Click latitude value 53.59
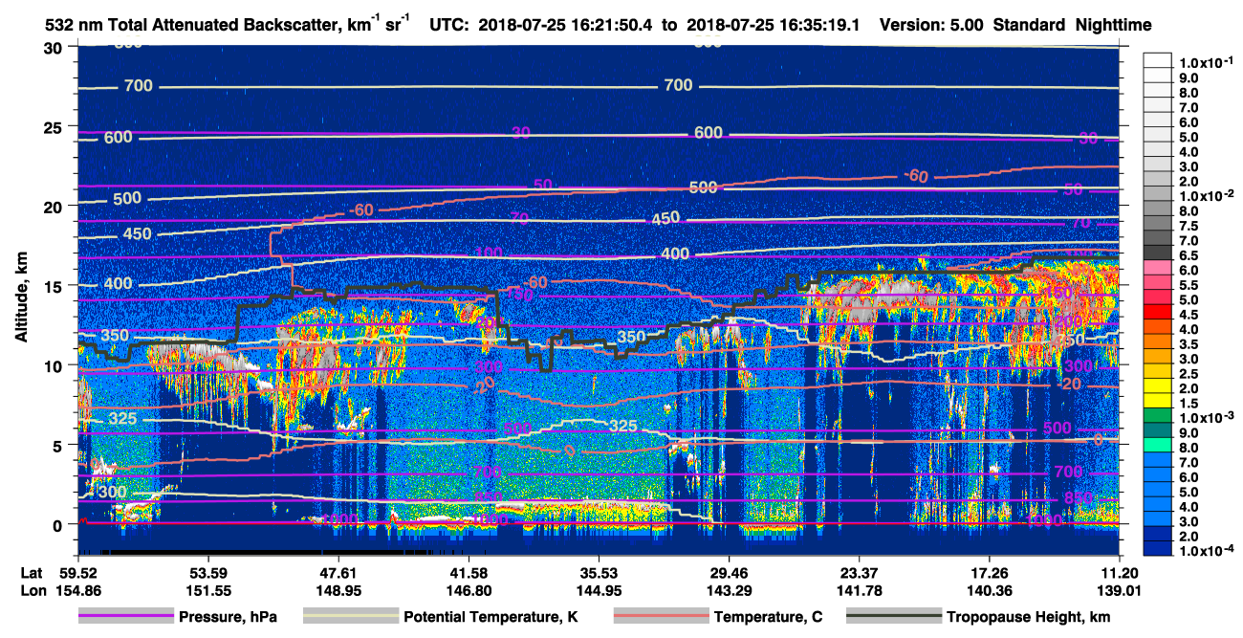This screenshot has width=1243, height=638. click(x=207, y=572)
